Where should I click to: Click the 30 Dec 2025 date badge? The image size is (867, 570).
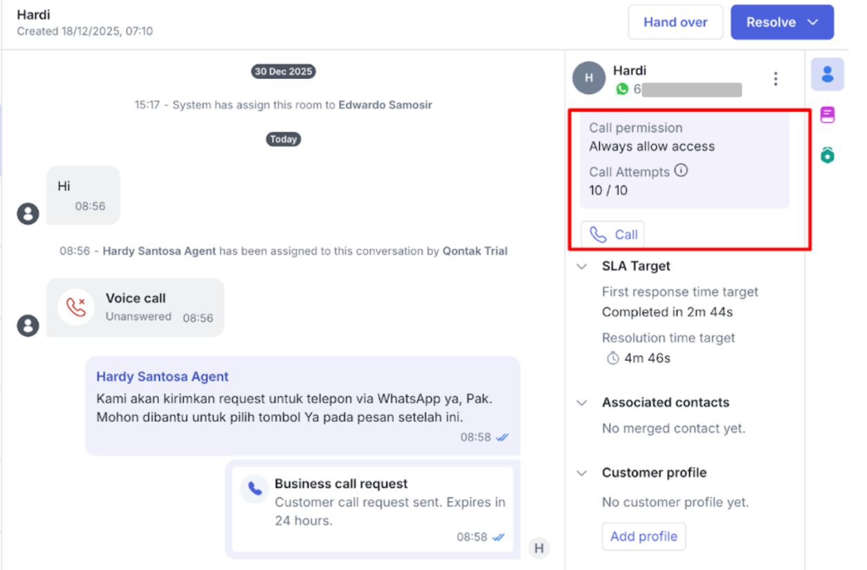[283, 71]
